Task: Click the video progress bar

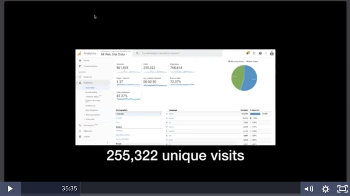Action: click(188, 189)
